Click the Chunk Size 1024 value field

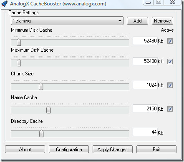145,85
